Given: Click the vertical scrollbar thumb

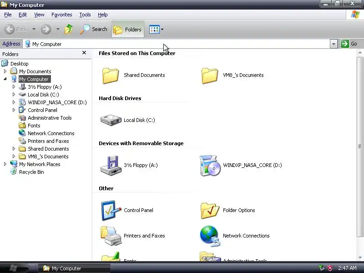Looking at the screenshot, I should click(x=360, y=147).
